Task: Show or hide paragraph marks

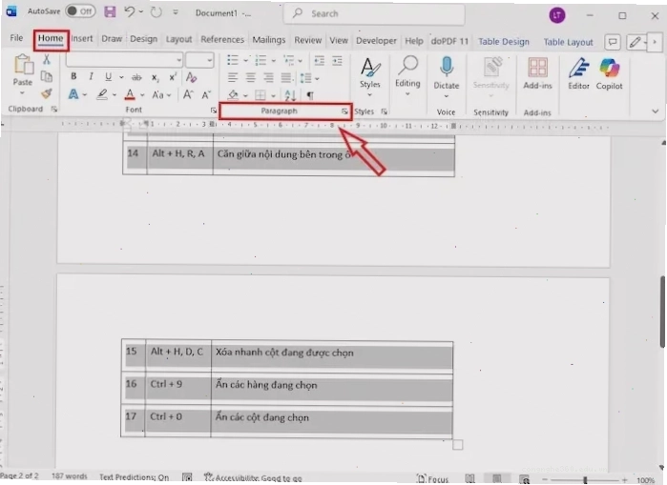Action: 310,95
